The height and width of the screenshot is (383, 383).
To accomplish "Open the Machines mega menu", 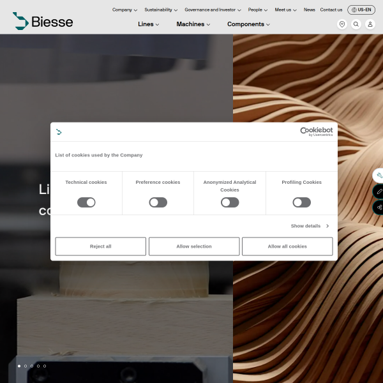I will [193, 24].
